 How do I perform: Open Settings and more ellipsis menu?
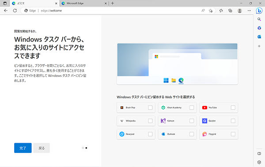point(249,11)
